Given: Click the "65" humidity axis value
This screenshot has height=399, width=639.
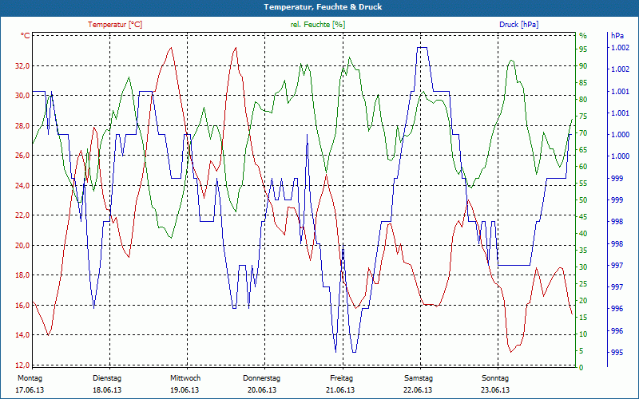Looking at the screenshot, I should point(583,150).
